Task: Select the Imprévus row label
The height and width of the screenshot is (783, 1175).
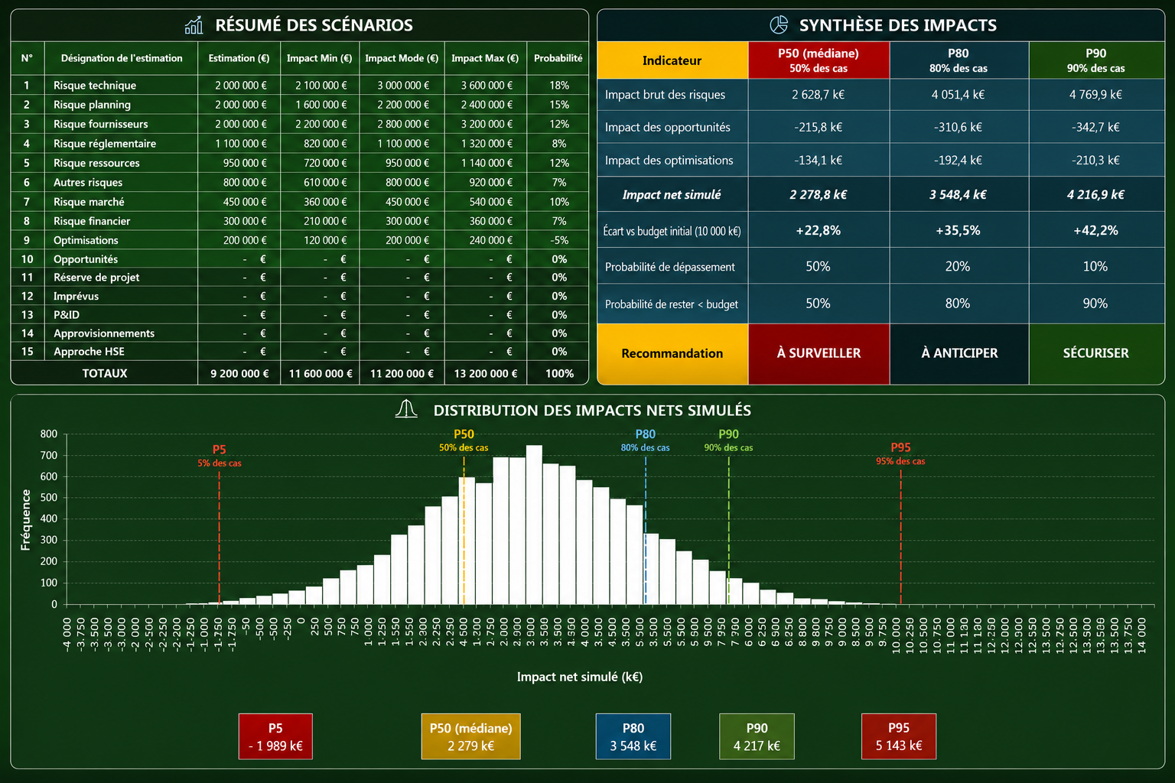Action: pyautogui.click(x=76, y=296)
